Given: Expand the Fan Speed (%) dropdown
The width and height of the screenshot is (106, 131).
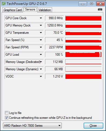Looking at the screenshot, I should (41, 40).
